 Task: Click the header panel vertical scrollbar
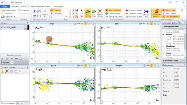185,43
